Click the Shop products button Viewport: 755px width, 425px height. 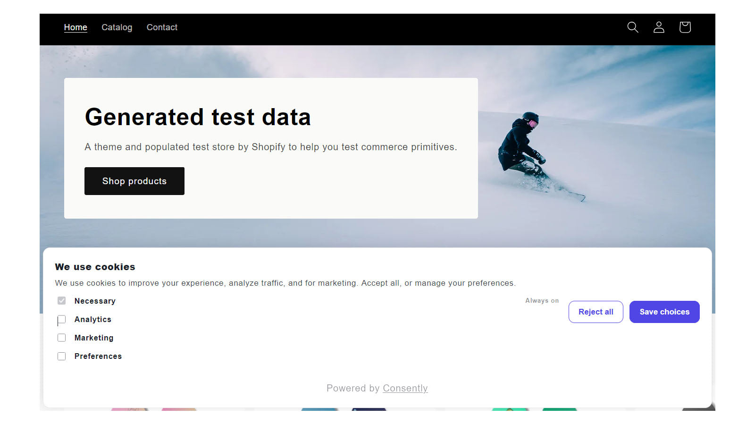pos(134,181)
